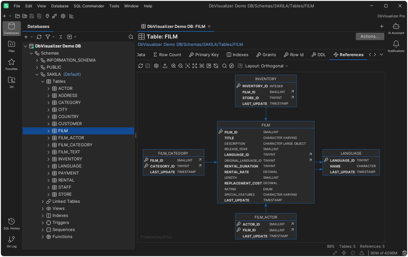Collapse all nodes in databases tree
Viewport: 408px width, 257px height.
click(x=61, y=37)
